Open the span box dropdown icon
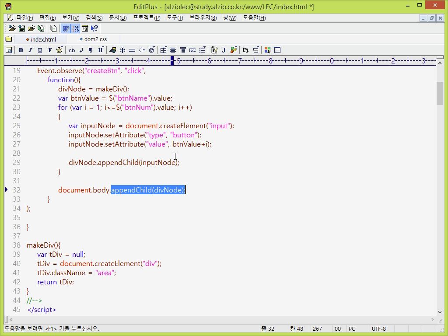This screenshot has height=336, width=448. click(x=255, y=50)
